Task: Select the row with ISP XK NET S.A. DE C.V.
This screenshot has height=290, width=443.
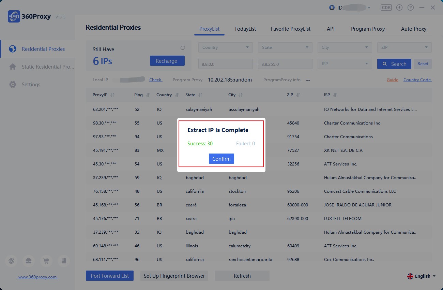Action: click(x=259, y=150)
